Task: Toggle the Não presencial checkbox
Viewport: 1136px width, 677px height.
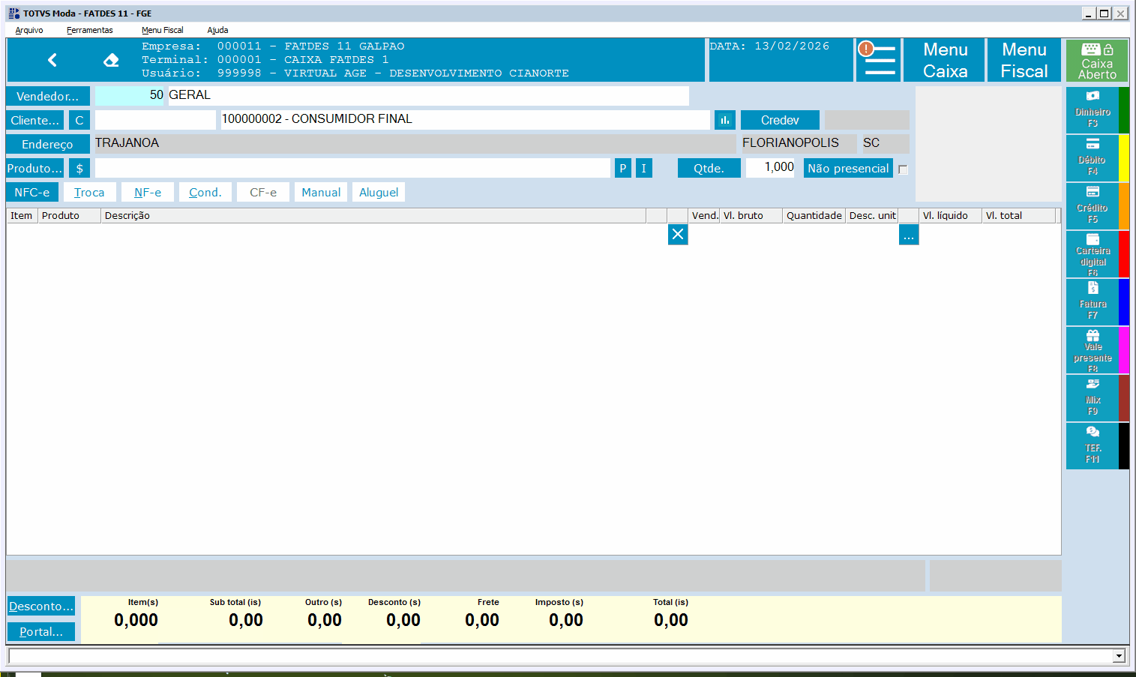Action: [x=903, y=169]
